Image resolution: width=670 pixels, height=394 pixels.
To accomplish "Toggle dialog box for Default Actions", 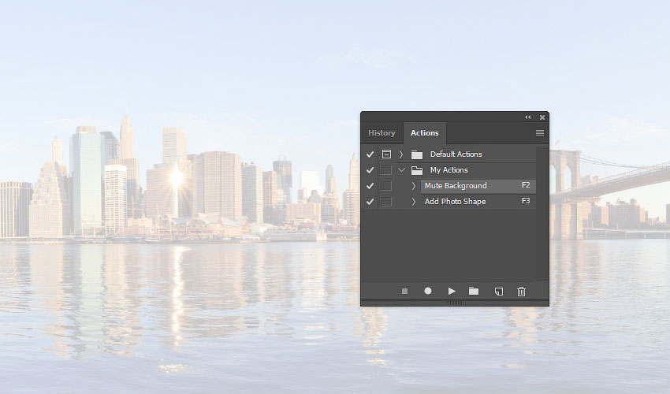I will pyautogui.click(x=386, y=154).
